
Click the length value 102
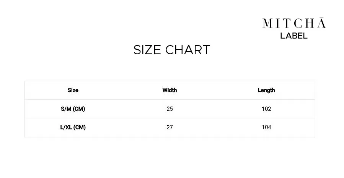[x=266, y=109]
